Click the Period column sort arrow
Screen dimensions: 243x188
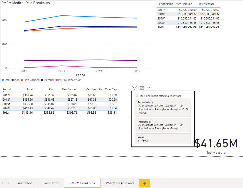(4, 92)
